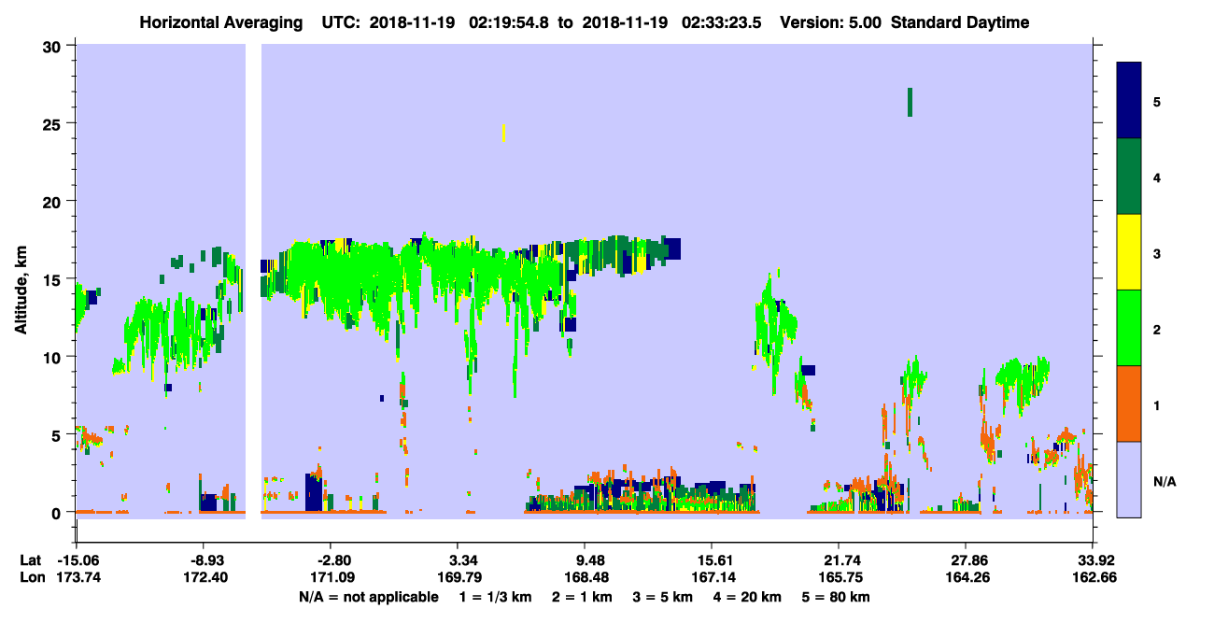Click the legend entry '3 = 5 km'
The height and width of the screenshot is (623, 1214).
coord(665,597)
